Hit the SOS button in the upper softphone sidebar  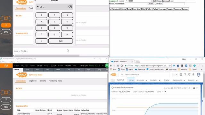(x=6, y=32)
